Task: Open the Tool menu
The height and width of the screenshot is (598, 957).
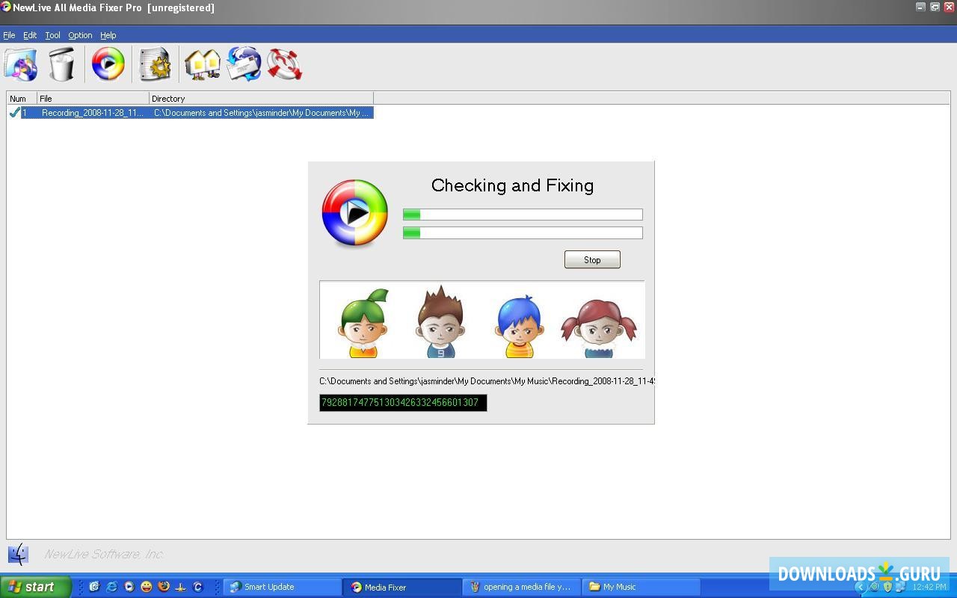Action: pyautogui.click(x=52, y=35)
